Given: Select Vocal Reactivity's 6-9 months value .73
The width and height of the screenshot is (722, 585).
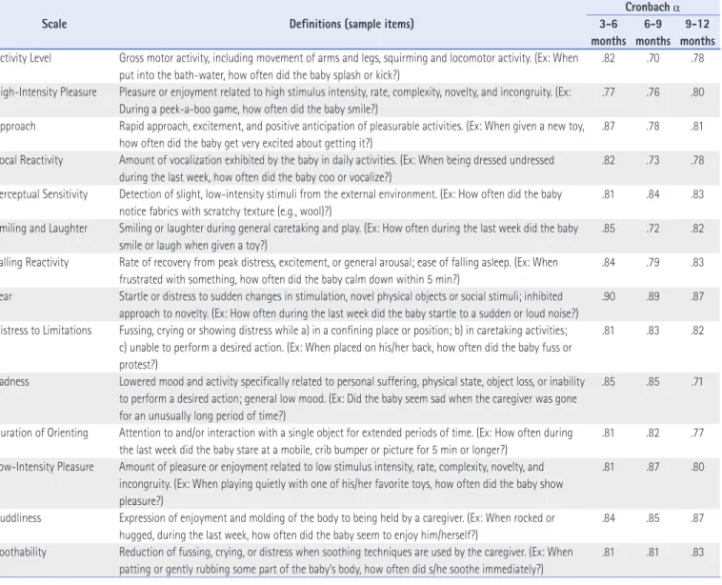Looking at the screenshot, I should (652, 160).
